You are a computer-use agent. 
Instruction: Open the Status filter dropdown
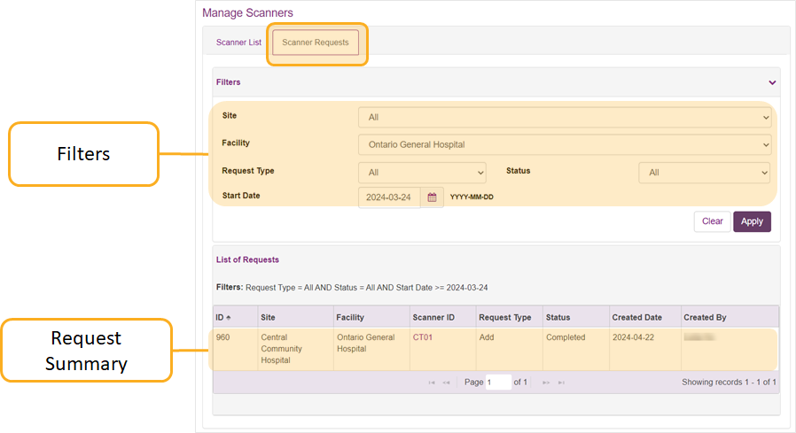pyautogui.click(x=704, y=173)
